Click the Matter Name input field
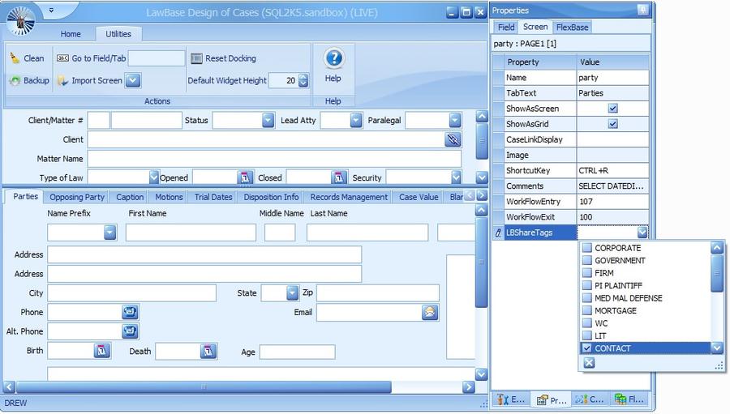The image size is (730, 414). (274, 158)
